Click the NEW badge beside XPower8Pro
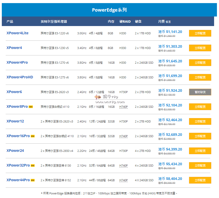This screenshot has height=198, width=219. 31,107
